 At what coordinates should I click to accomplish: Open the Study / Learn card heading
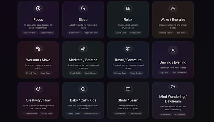(128, 100)
